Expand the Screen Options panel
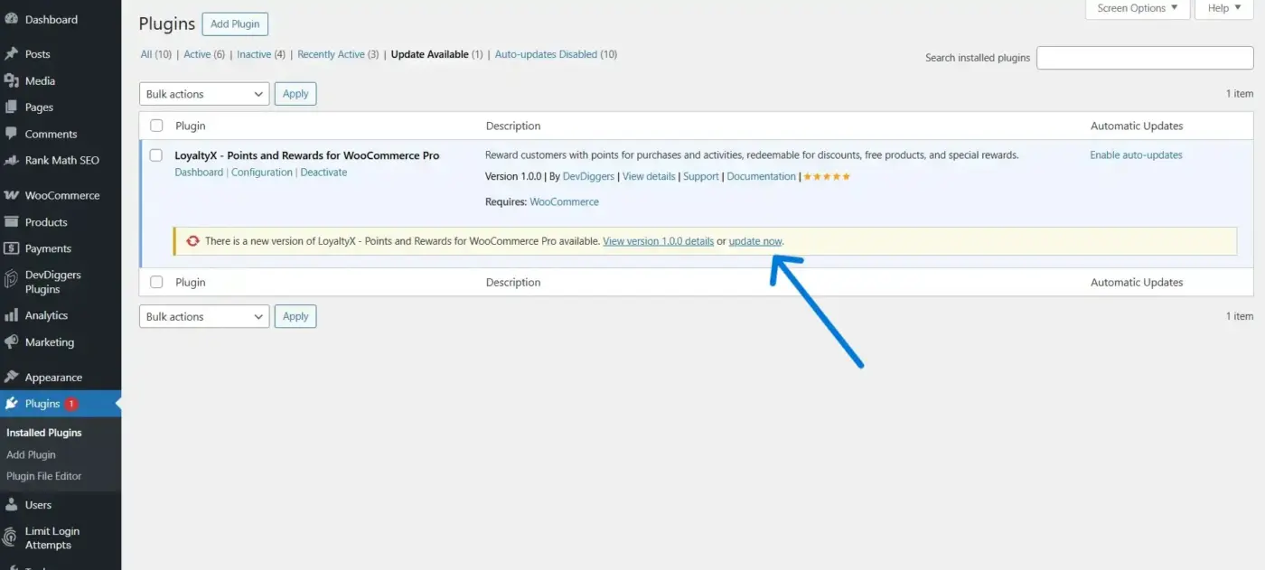 click(1138, 9)
